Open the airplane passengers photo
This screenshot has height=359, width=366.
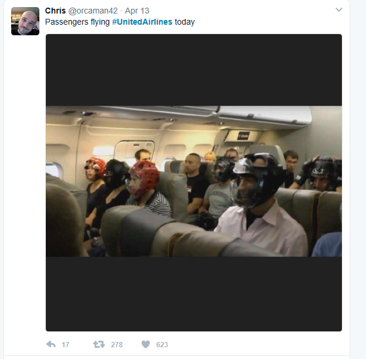(x=194, y=182)
